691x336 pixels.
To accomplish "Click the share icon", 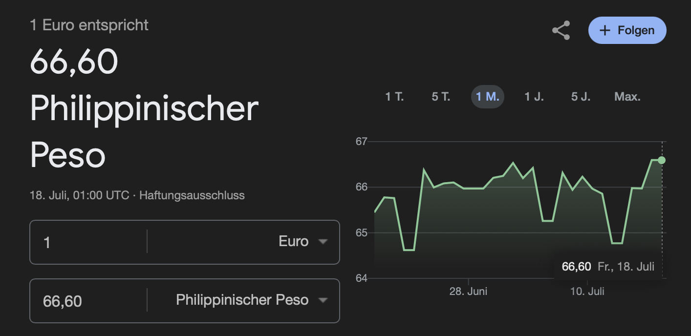I will (561, 30).
